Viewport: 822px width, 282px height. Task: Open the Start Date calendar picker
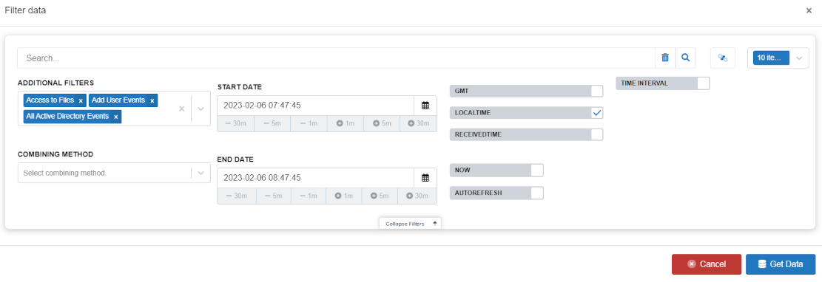(425, 106)
